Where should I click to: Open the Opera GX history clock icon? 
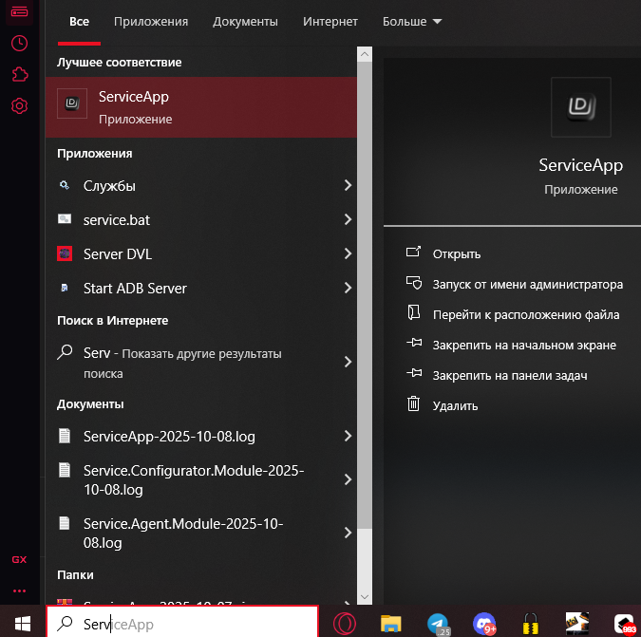pos(19,44)
